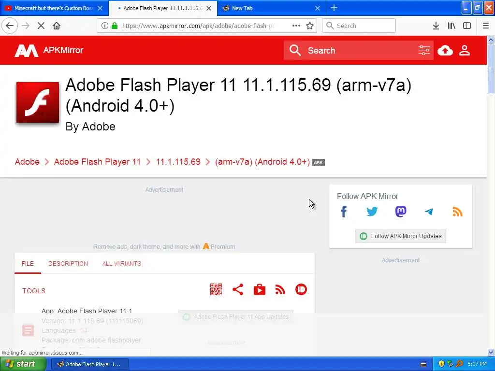The image size is (495, 371).
Task: Open the Downloads arrow icon
Action: click(436, 26)
